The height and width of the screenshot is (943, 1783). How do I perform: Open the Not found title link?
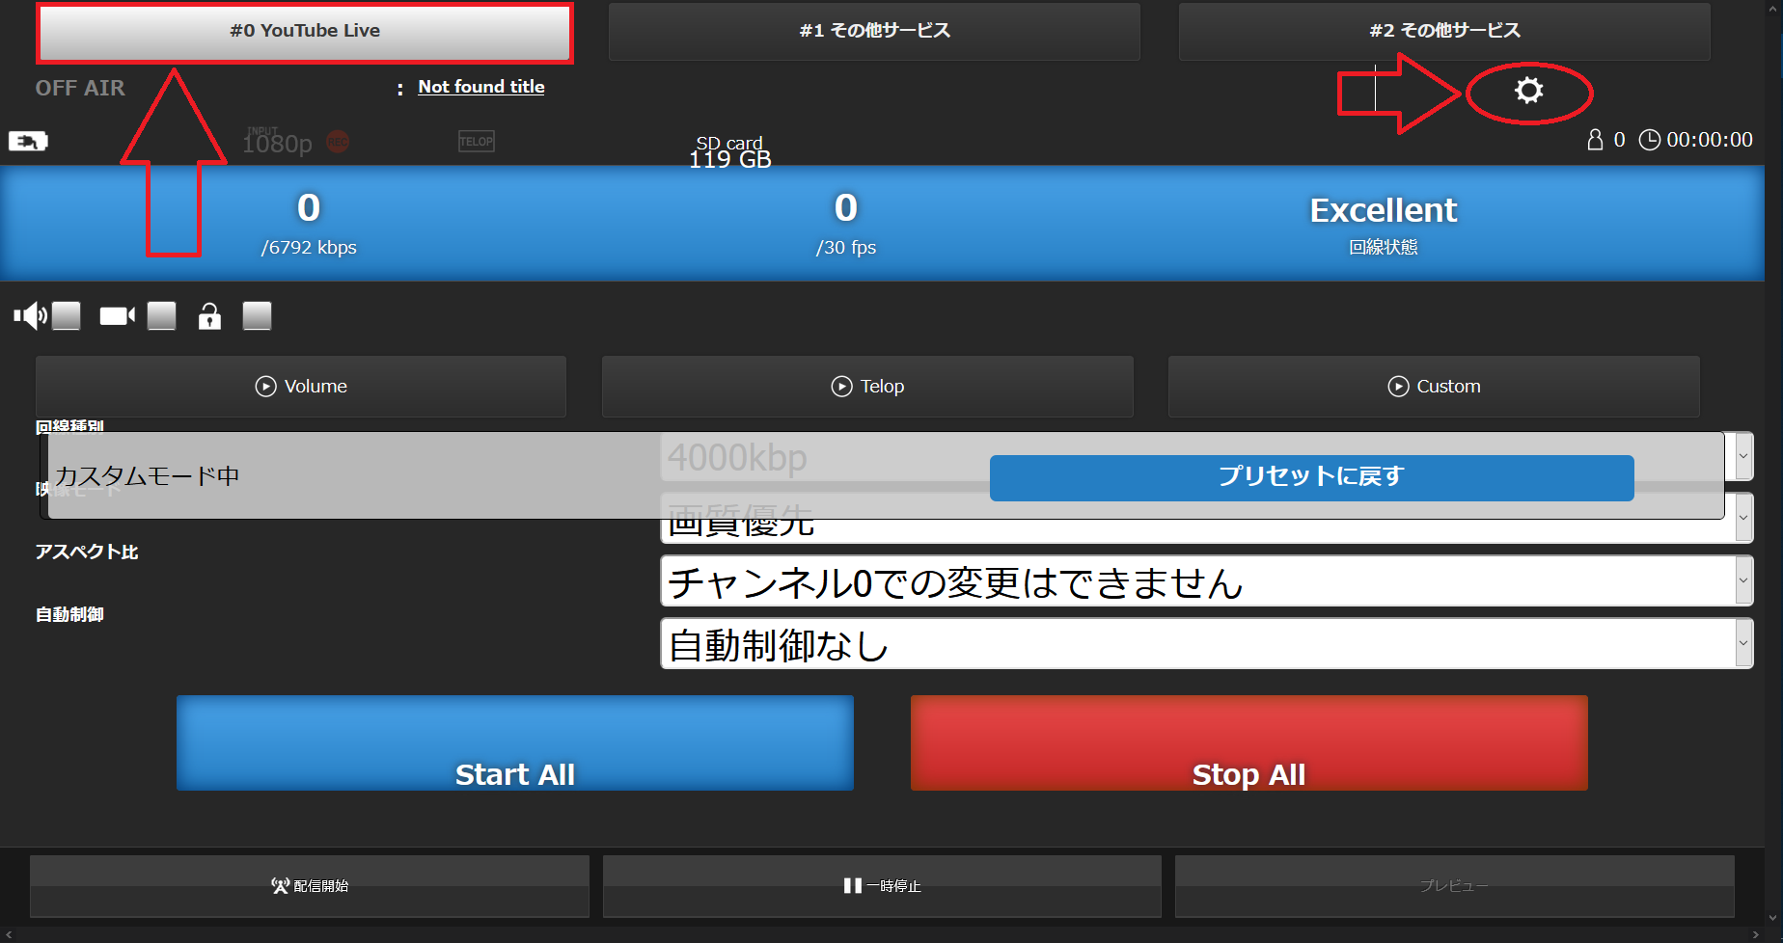[x=480, y=87]
